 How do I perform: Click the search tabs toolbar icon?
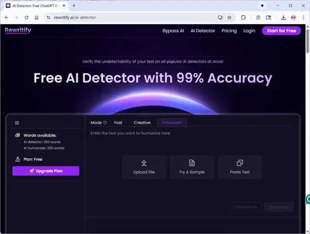pos(268,17)
